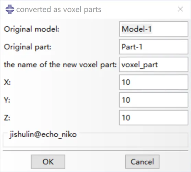191x172 pixels.
Task: Click into the X value field
Action: 154,82
